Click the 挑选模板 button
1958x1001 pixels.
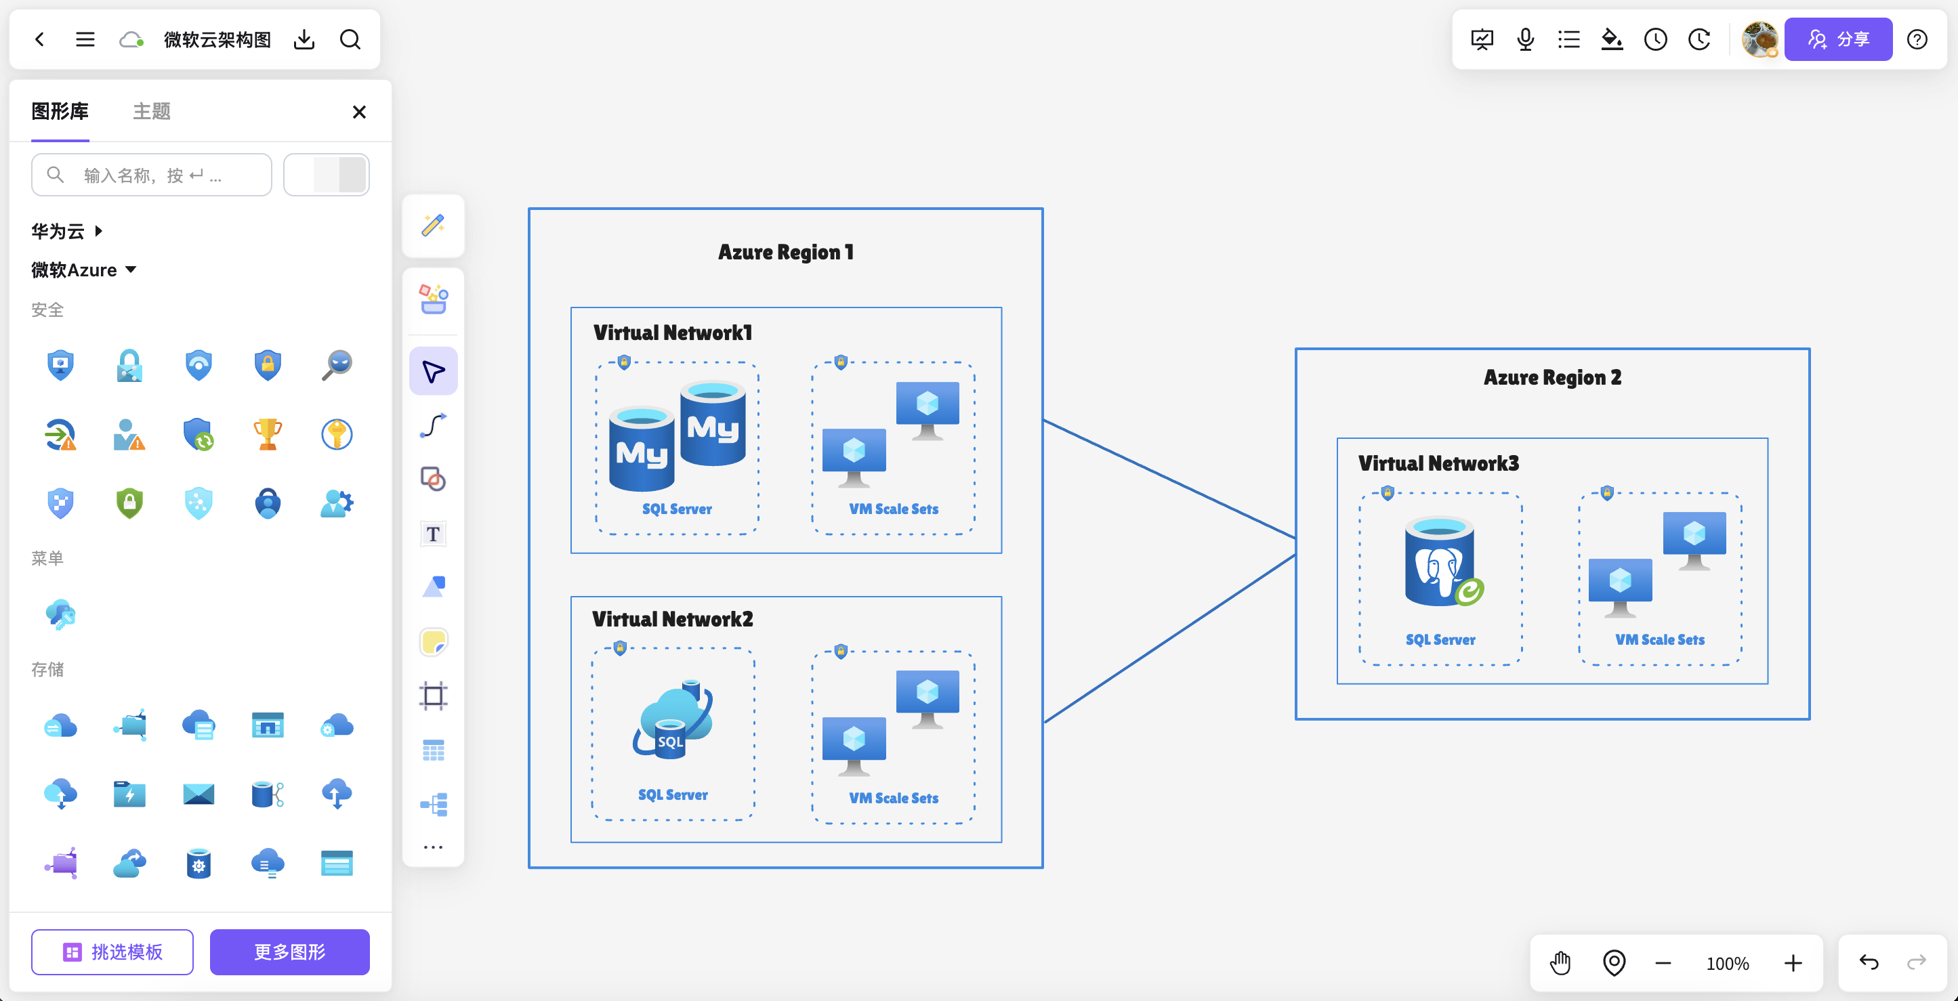tap(112, 952)
